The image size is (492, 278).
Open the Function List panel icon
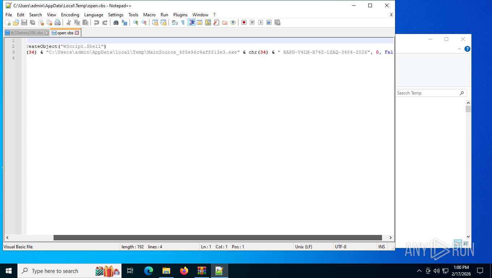[x=216, y=22]
